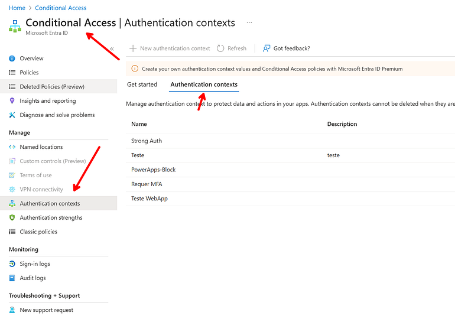Viewport: 455px width, 335px height.
Task: Open the ellipsis more options menu
Action: [249, 22]
